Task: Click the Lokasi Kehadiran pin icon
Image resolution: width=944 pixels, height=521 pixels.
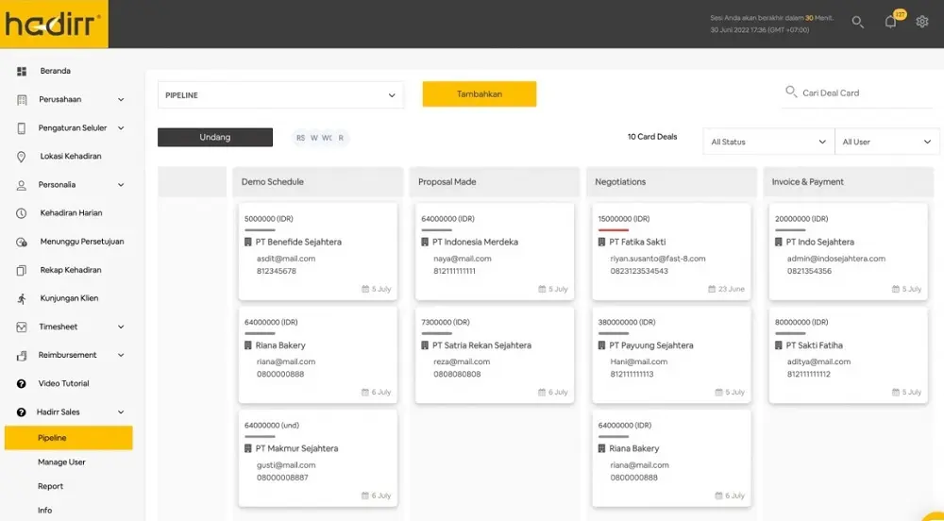Action: pyautogui.click(x=22, y=157)
